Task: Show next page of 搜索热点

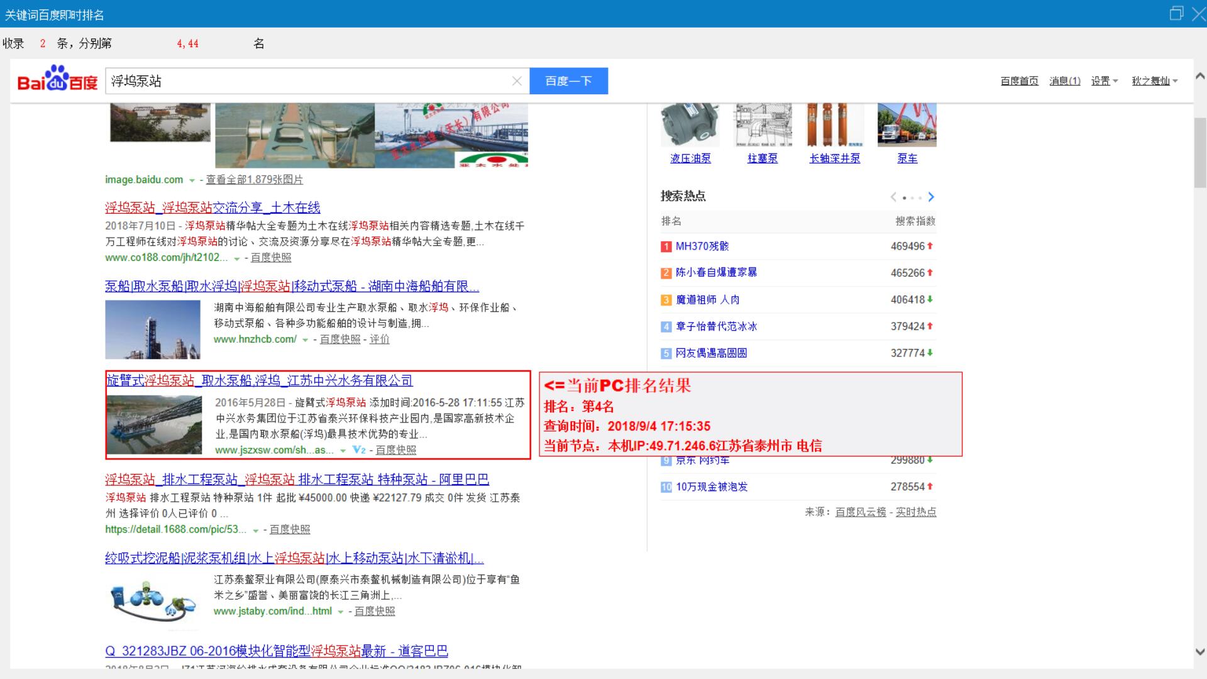Action: 931,197
